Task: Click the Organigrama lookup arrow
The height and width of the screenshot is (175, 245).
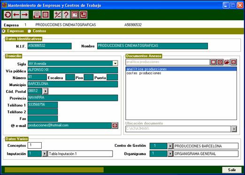Action: point(170,154)
